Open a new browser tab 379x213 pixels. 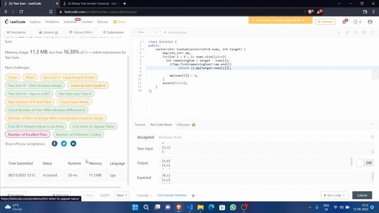click(x=124, y=4)
